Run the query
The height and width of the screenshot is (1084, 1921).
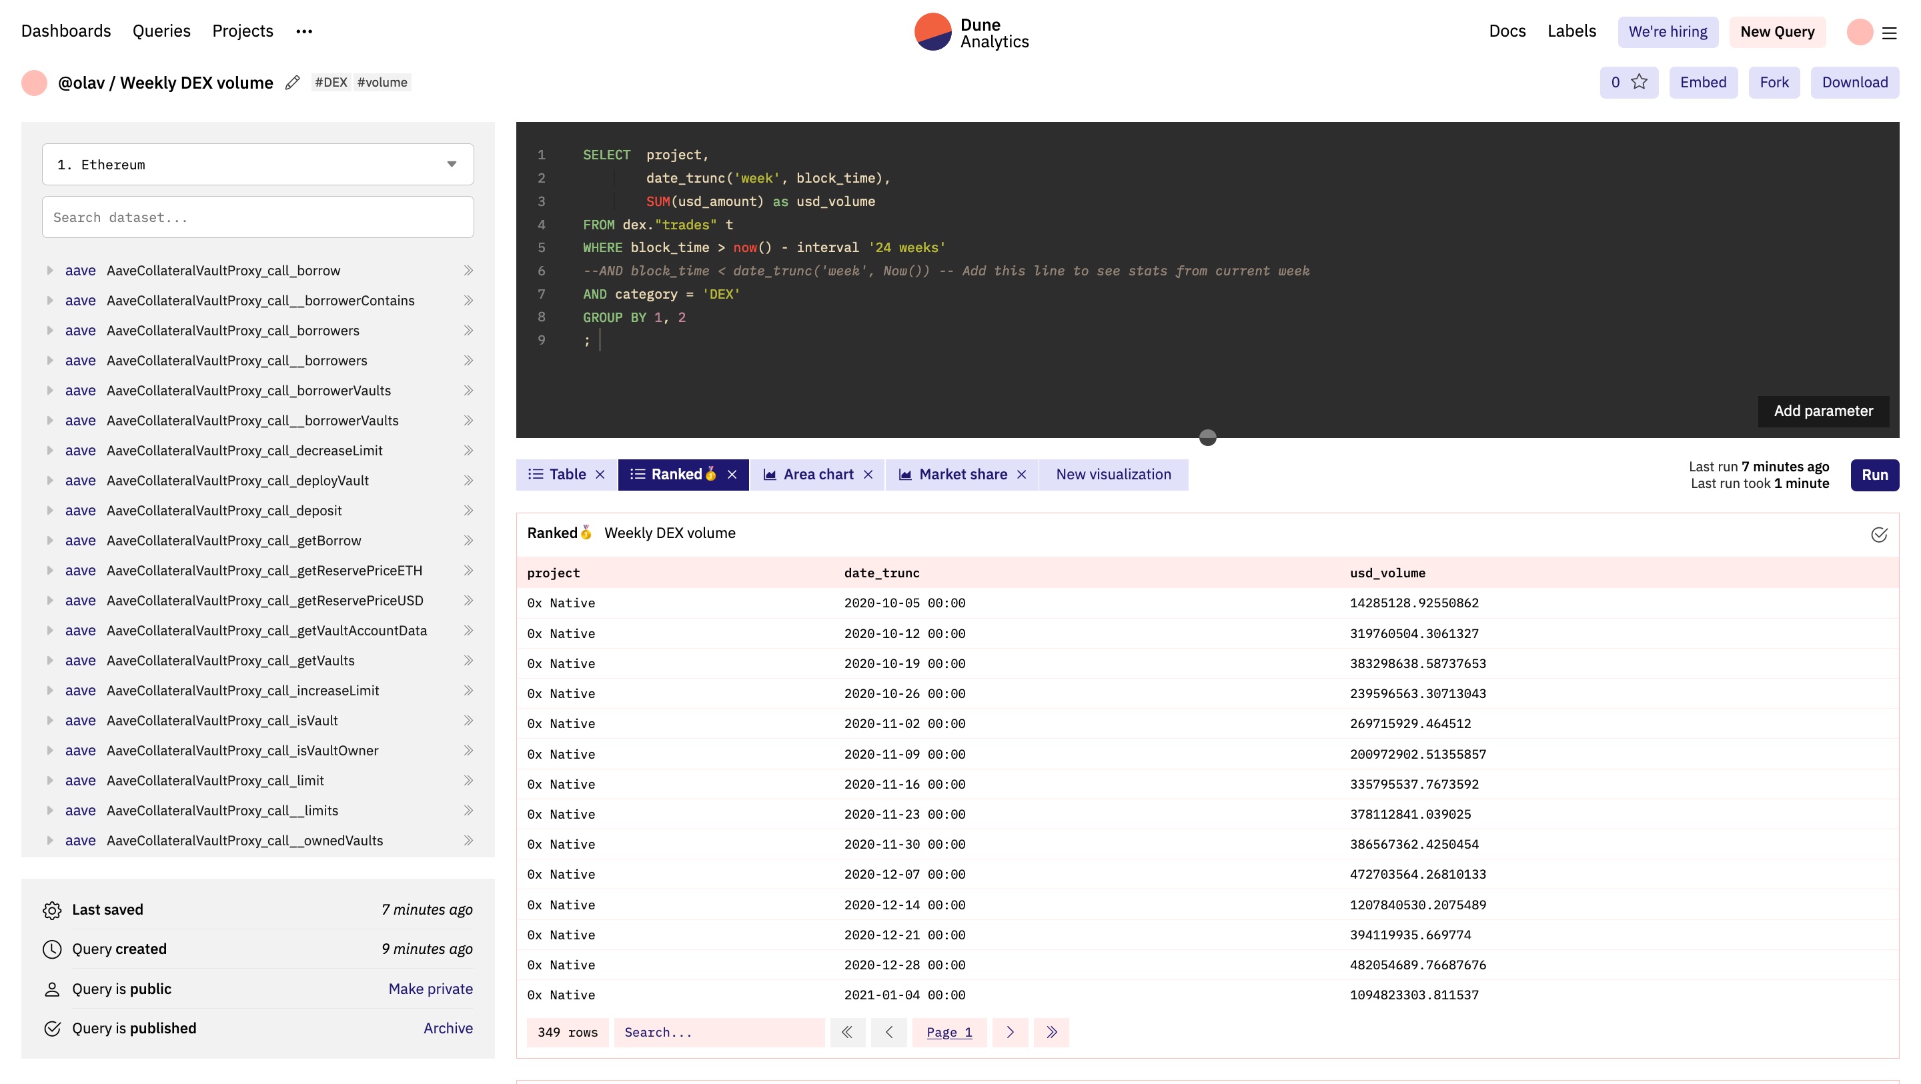1874,475
